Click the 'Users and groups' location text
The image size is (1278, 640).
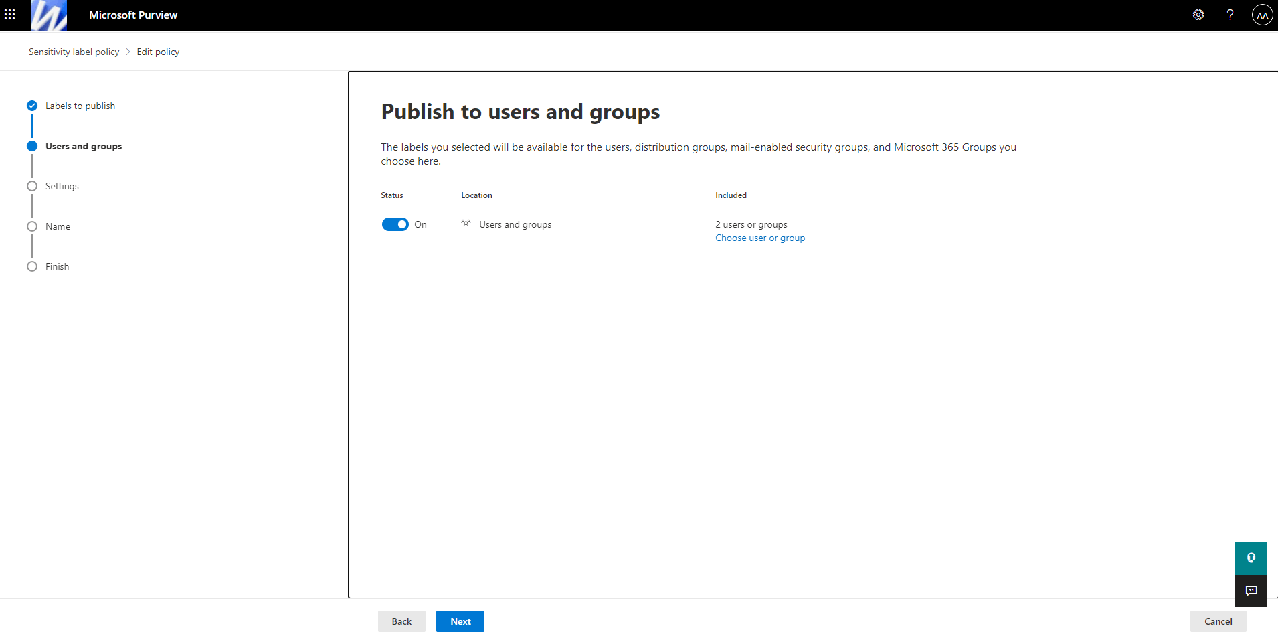[515, 224]
